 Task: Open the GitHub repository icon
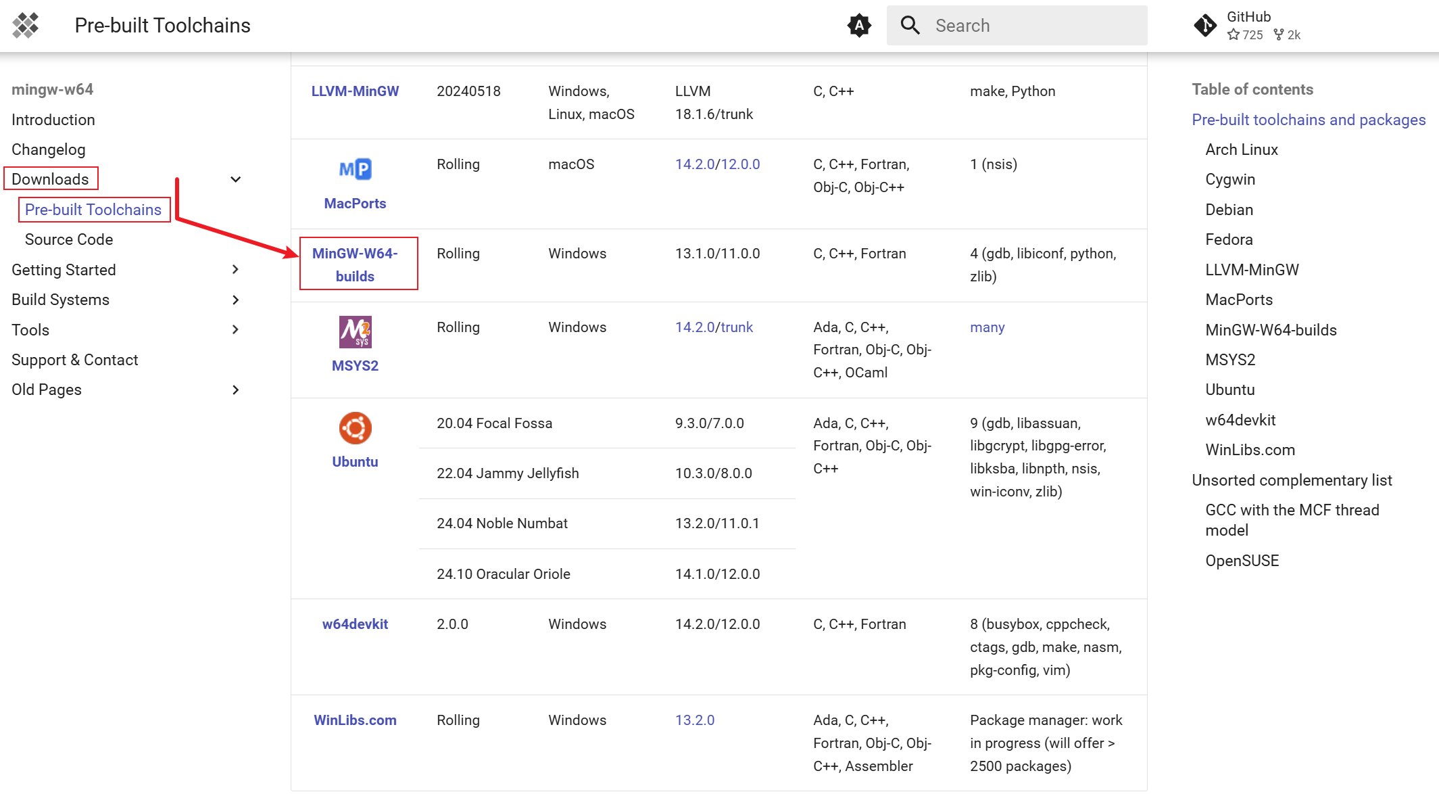1205,26
